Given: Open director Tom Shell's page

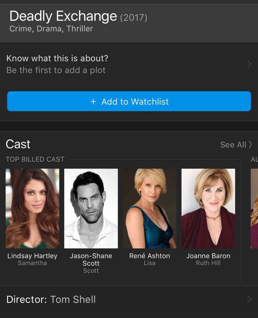Looking at the screenshot, I should [73, 299].
